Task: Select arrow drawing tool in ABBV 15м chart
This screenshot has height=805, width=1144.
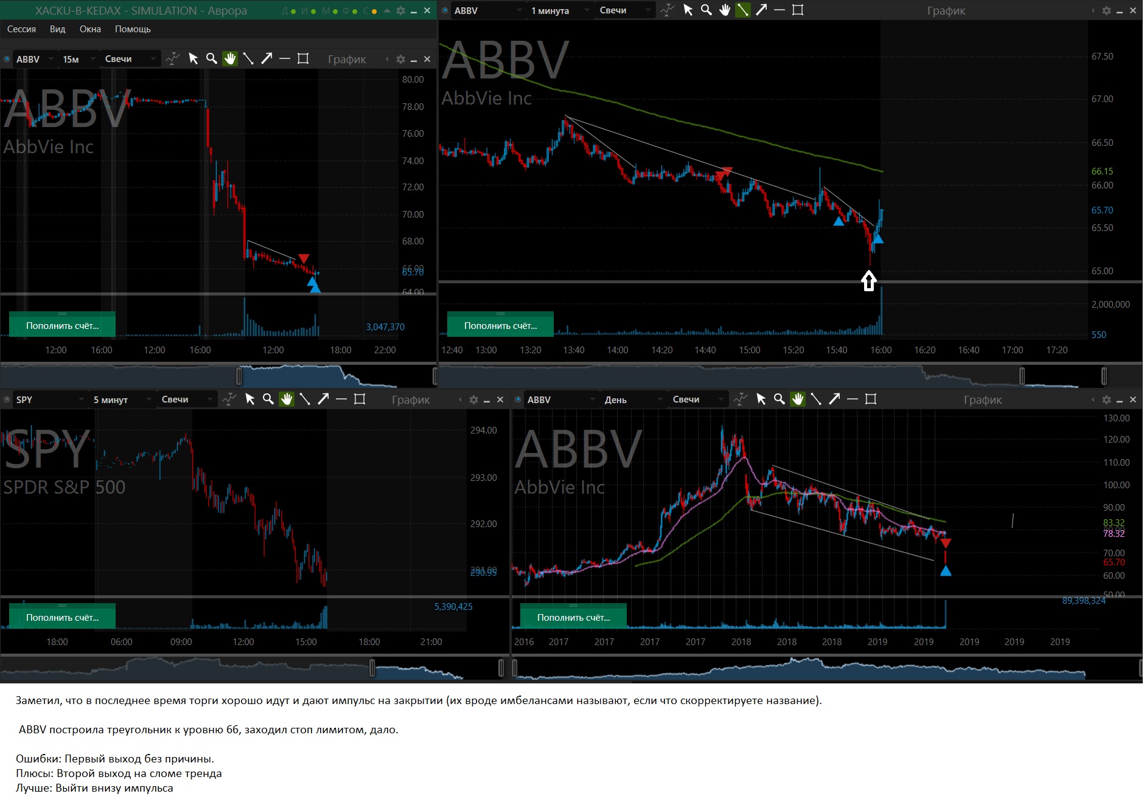Action: point(267,59)
